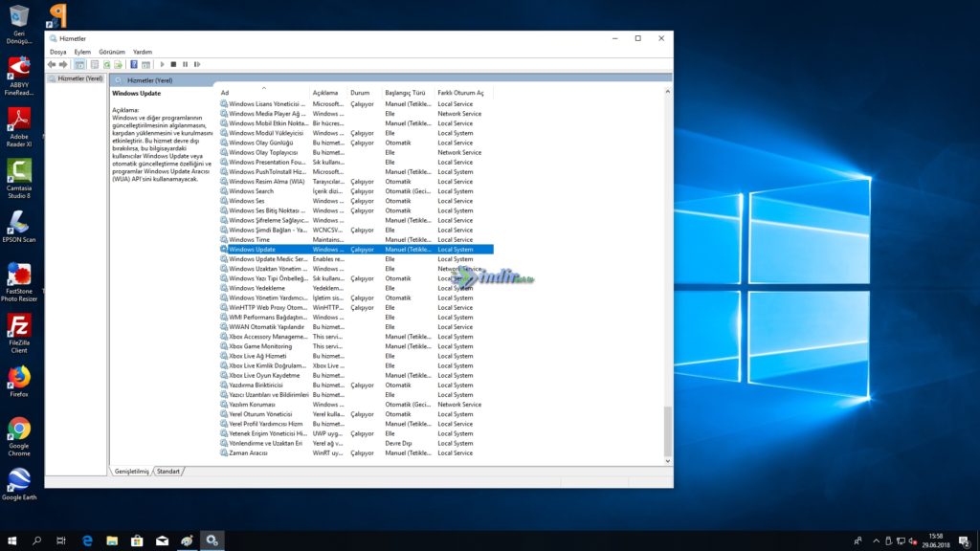Open the Windows Start menu
980x551 pixels.
pos(11,541)
